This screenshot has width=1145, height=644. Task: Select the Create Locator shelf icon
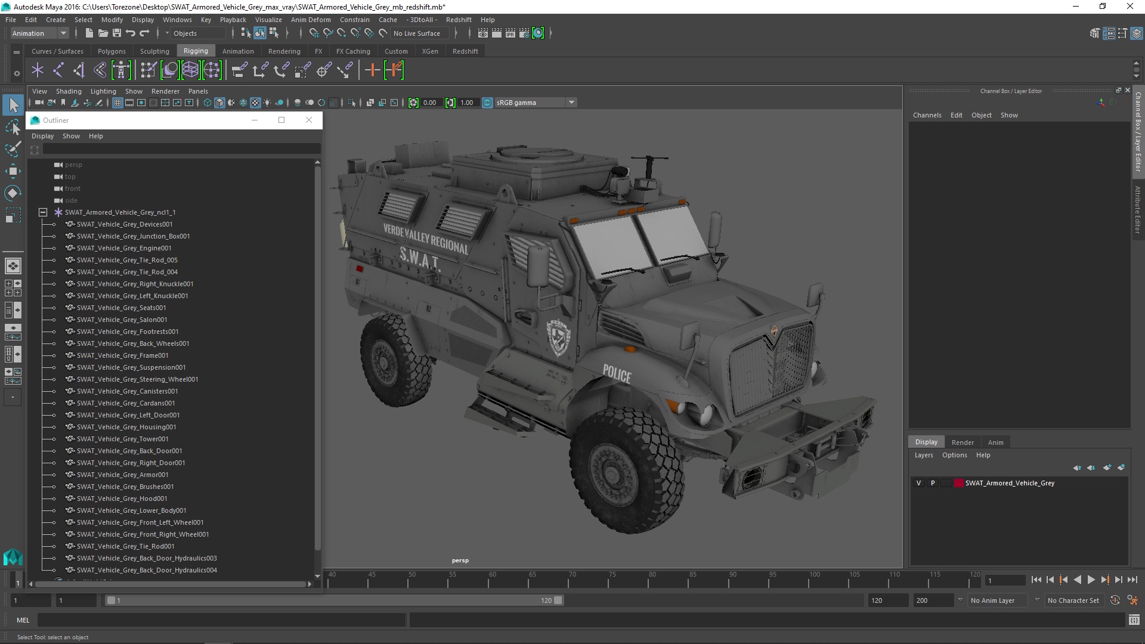[38, 70]
